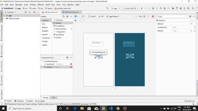Build project with the hammer icon
This screenshot has height=111, width=198.
[107, 8]
